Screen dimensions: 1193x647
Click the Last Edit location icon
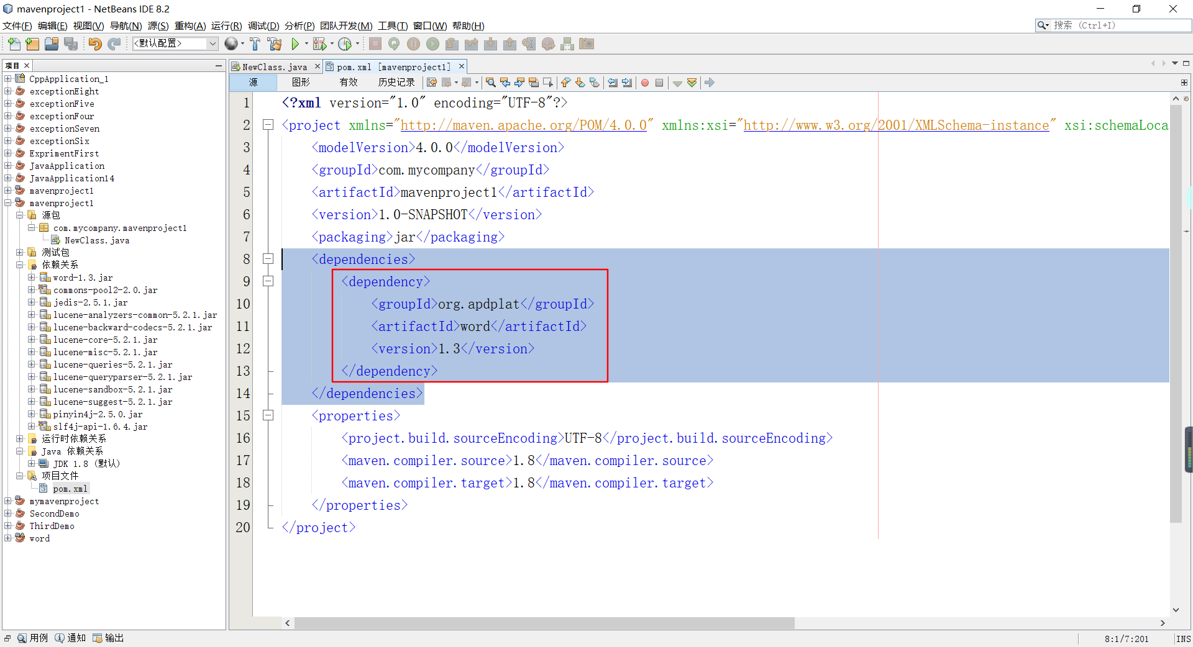click(x=432, y=83)
